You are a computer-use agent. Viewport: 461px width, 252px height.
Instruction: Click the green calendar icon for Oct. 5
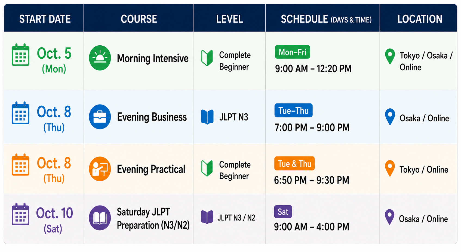21,55
